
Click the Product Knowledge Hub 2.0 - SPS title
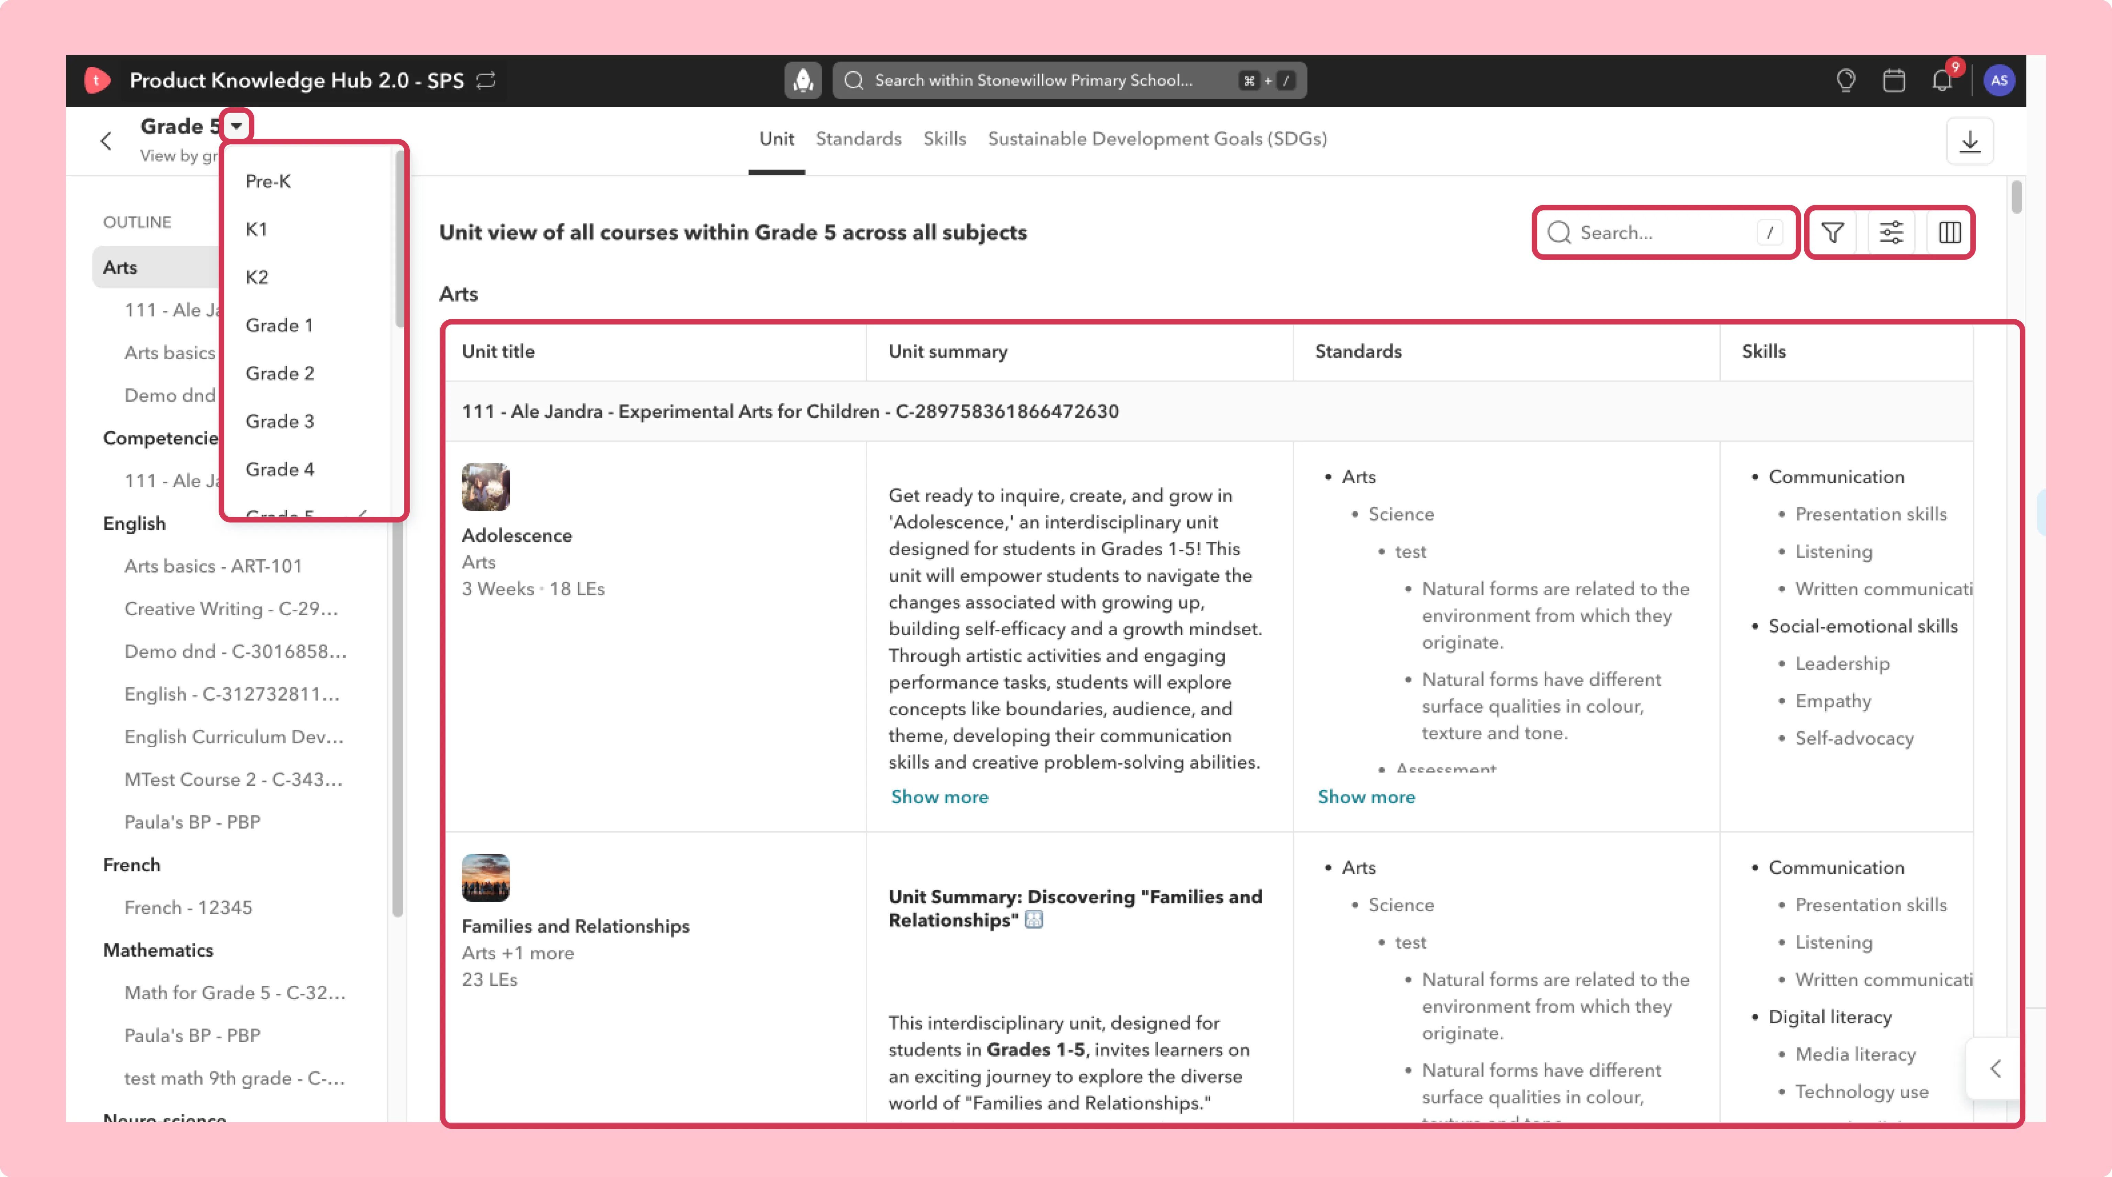[x=297, y=80]
